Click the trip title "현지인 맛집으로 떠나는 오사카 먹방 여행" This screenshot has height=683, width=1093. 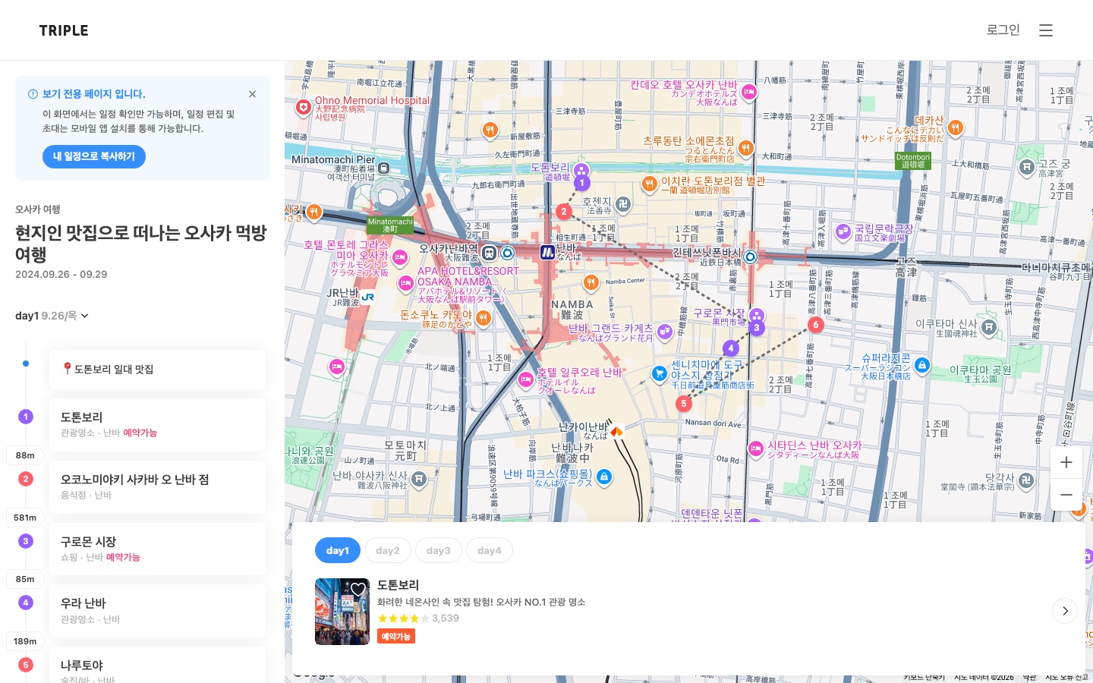point(141,244)
